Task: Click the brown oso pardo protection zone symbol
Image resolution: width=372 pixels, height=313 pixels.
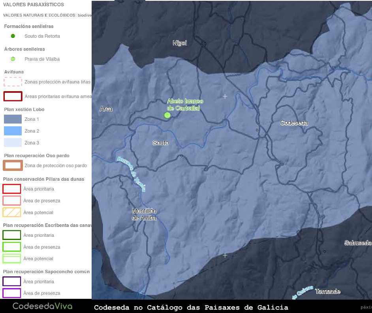Action: pos(13,165)
